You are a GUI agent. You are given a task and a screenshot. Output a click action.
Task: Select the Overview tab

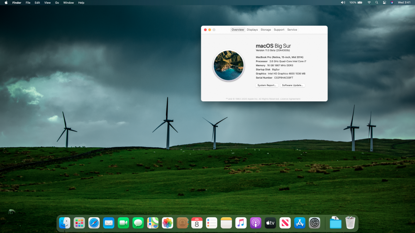(238, 30)
